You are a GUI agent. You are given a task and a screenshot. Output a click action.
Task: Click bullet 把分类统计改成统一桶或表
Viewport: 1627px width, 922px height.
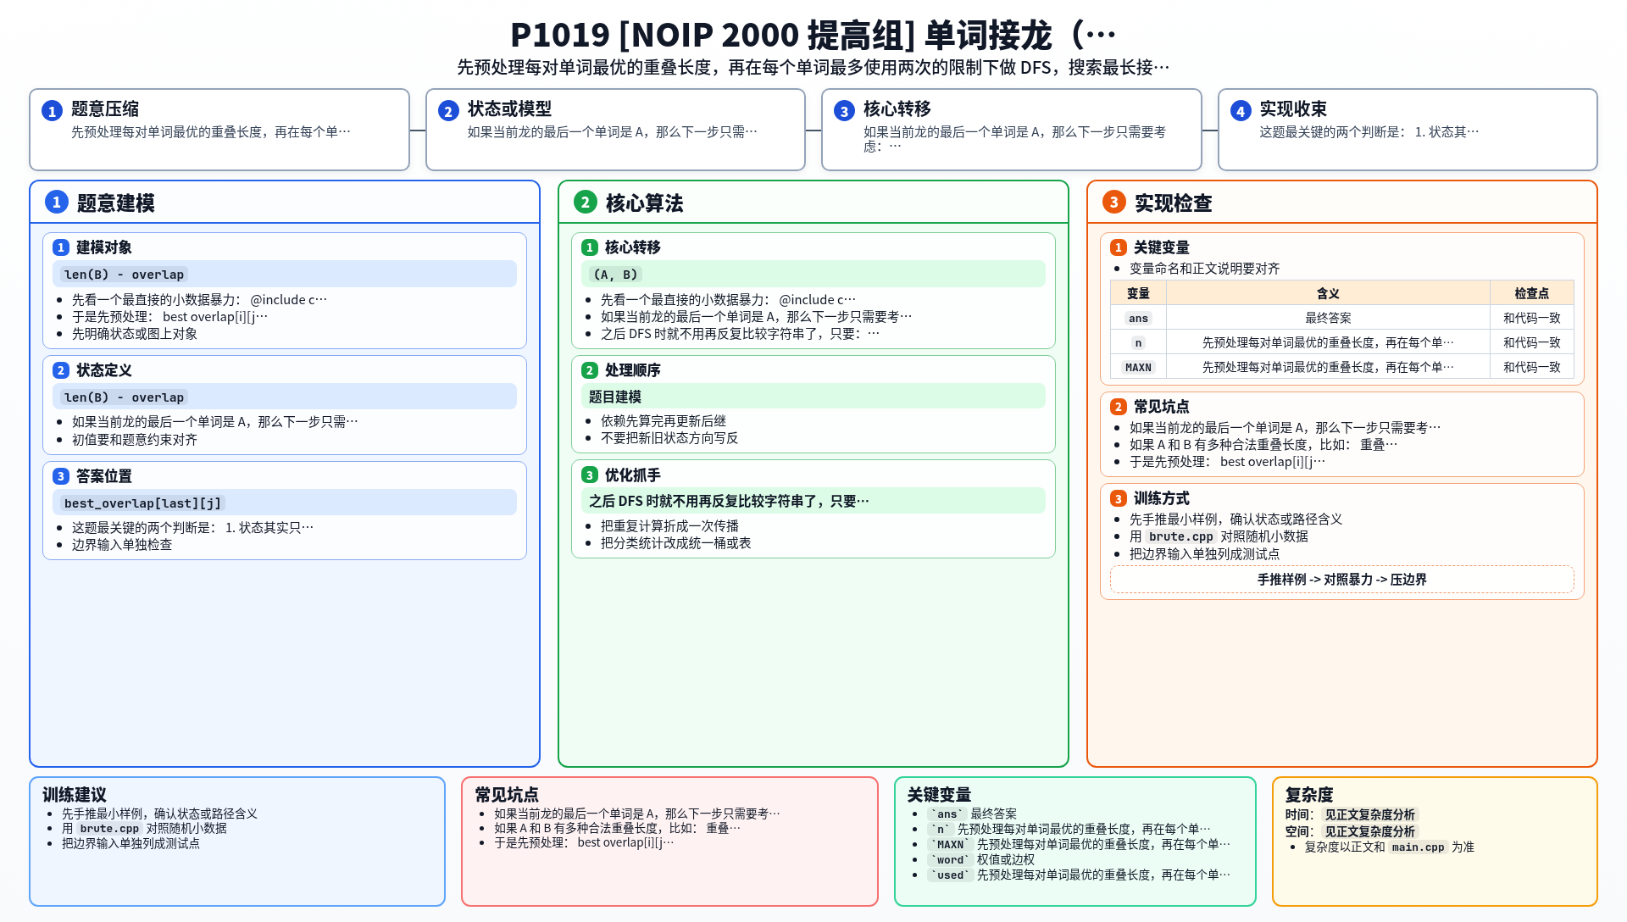click(676, 543)
